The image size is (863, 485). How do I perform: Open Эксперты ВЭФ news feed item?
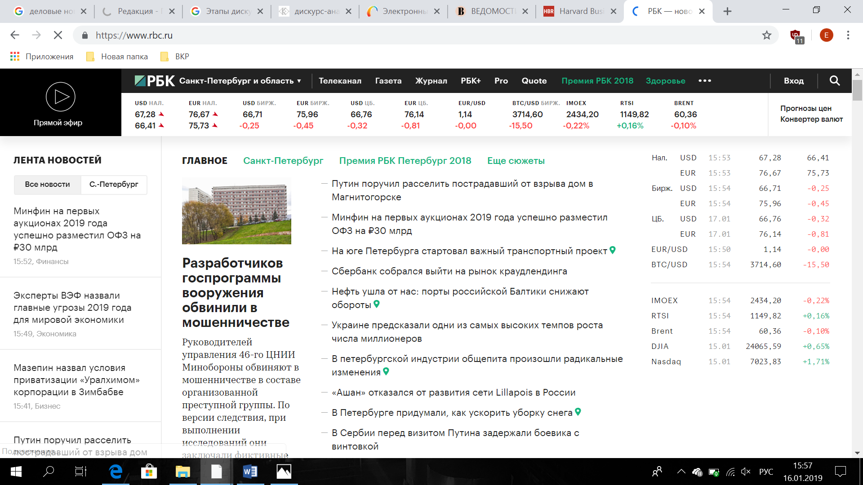[x=72, y=308]
